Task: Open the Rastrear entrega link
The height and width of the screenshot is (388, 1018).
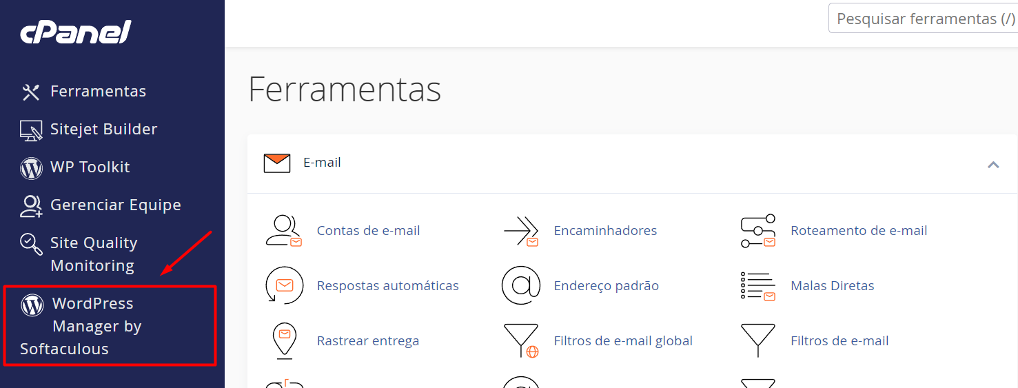Action: [x=367, y=340]
